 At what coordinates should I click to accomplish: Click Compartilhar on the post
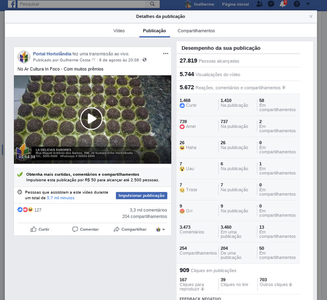[x=130, y=229]
